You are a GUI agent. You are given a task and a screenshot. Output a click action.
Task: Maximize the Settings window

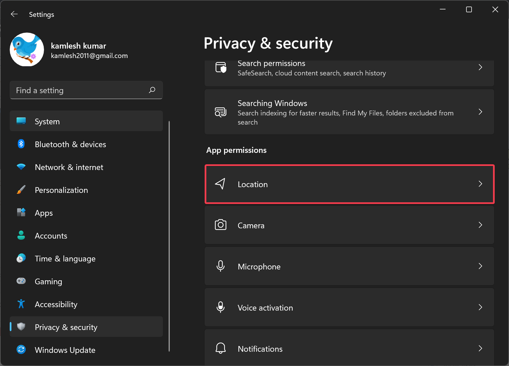469,9
